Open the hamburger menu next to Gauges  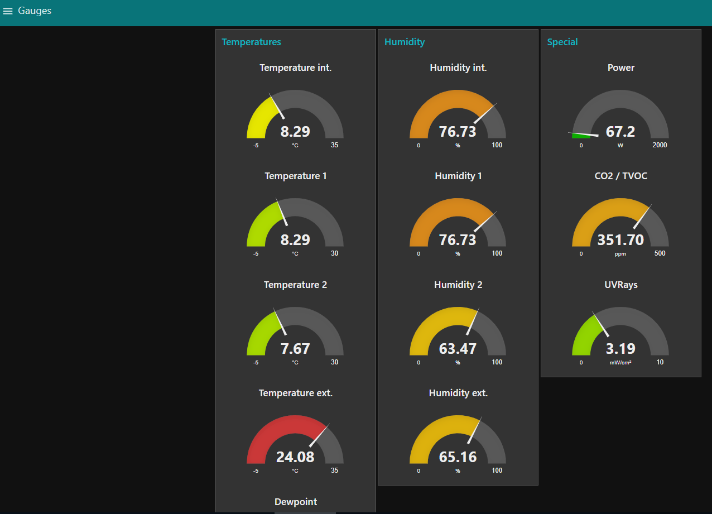pyautogui.click(x=8, y=11)
